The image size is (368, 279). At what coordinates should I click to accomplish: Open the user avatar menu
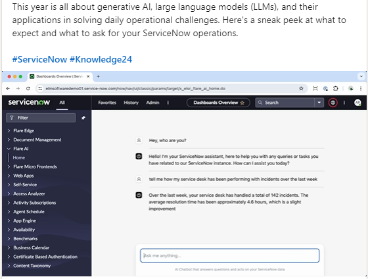[x=357, y=103]
